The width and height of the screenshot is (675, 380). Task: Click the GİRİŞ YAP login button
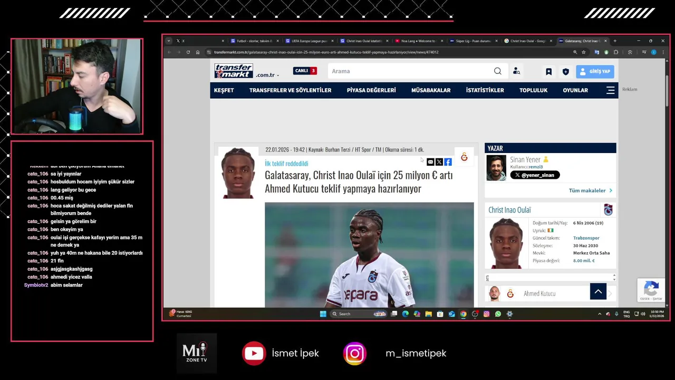pos(595,71)
